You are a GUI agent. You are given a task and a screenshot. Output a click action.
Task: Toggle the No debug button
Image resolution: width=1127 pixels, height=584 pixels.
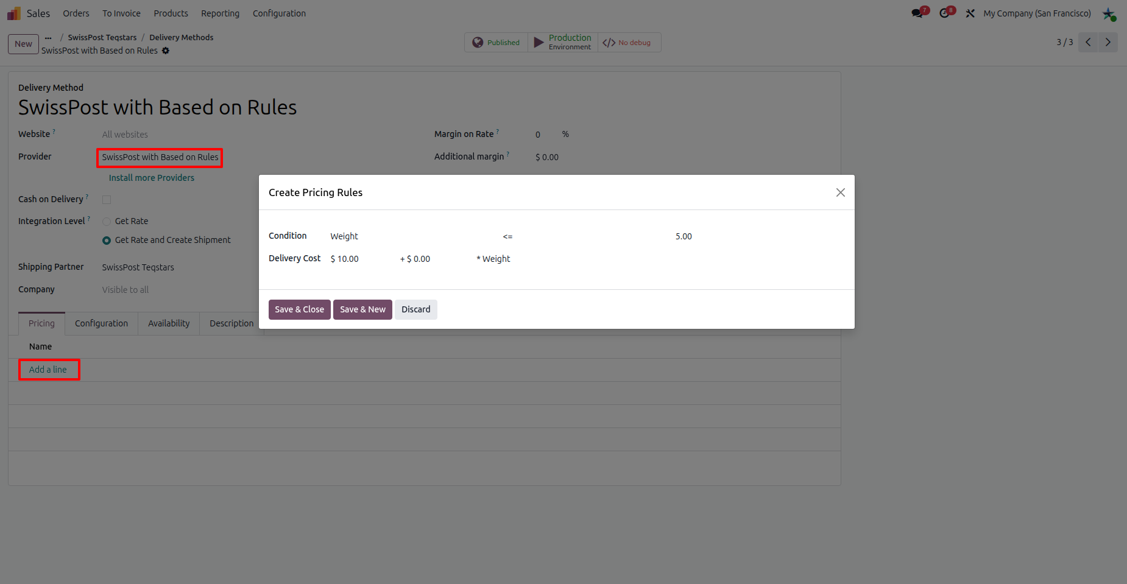(629, 43)
